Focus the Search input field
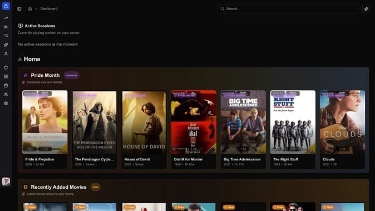Viewport: 375px width, 211px height. pyautogui.click(x=288, y=9)
